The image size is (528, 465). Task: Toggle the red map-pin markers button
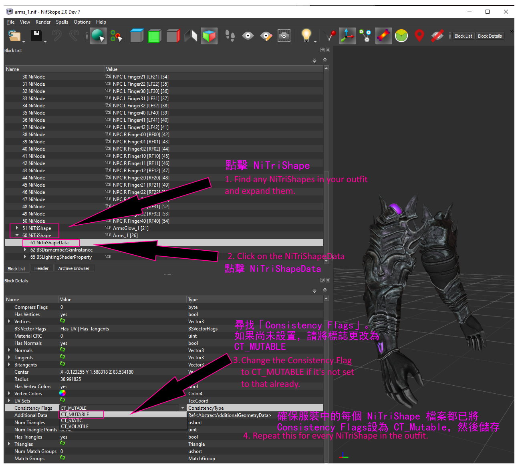[419, 36]
